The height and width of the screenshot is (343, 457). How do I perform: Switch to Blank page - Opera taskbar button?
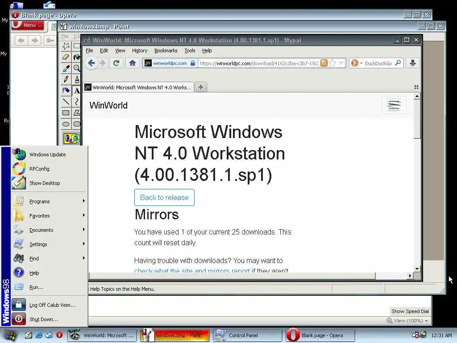point(320,335)
